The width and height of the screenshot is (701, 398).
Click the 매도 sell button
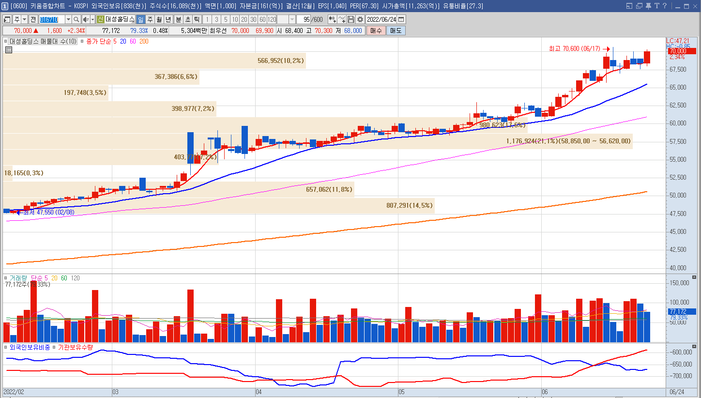(x=396, y=31)
